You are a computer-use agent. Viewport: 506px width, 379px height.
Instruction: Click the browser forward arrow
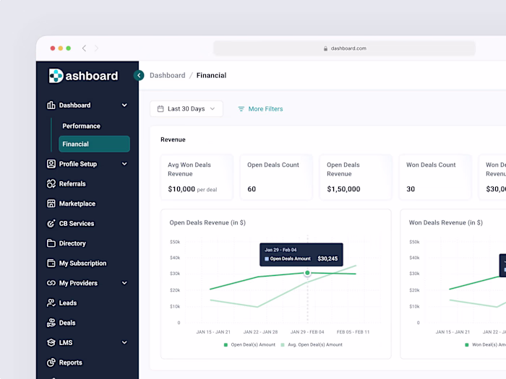96,48
